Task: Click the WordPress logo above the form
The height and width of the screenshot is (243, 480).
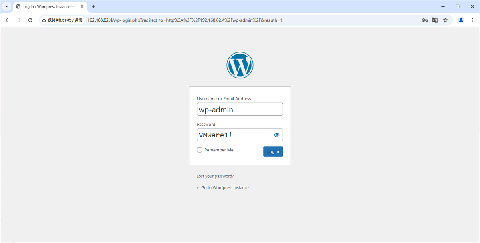Action: (x=240, y=65)
